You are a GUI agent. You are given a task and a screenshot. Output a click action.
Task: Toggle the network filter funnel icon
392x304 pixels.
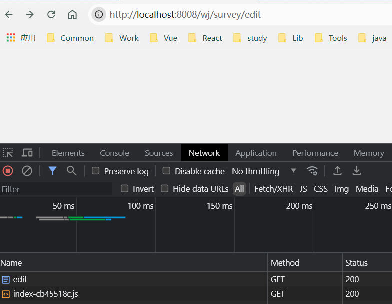point(52,171)
